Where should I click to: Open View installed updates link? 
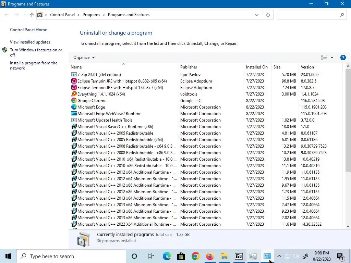pyautogui.click(x=30, y=42)
